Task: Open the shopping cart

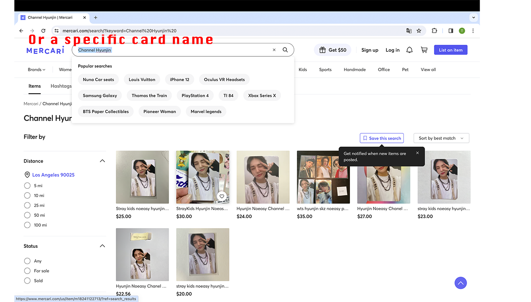Action: coord(424,50)
